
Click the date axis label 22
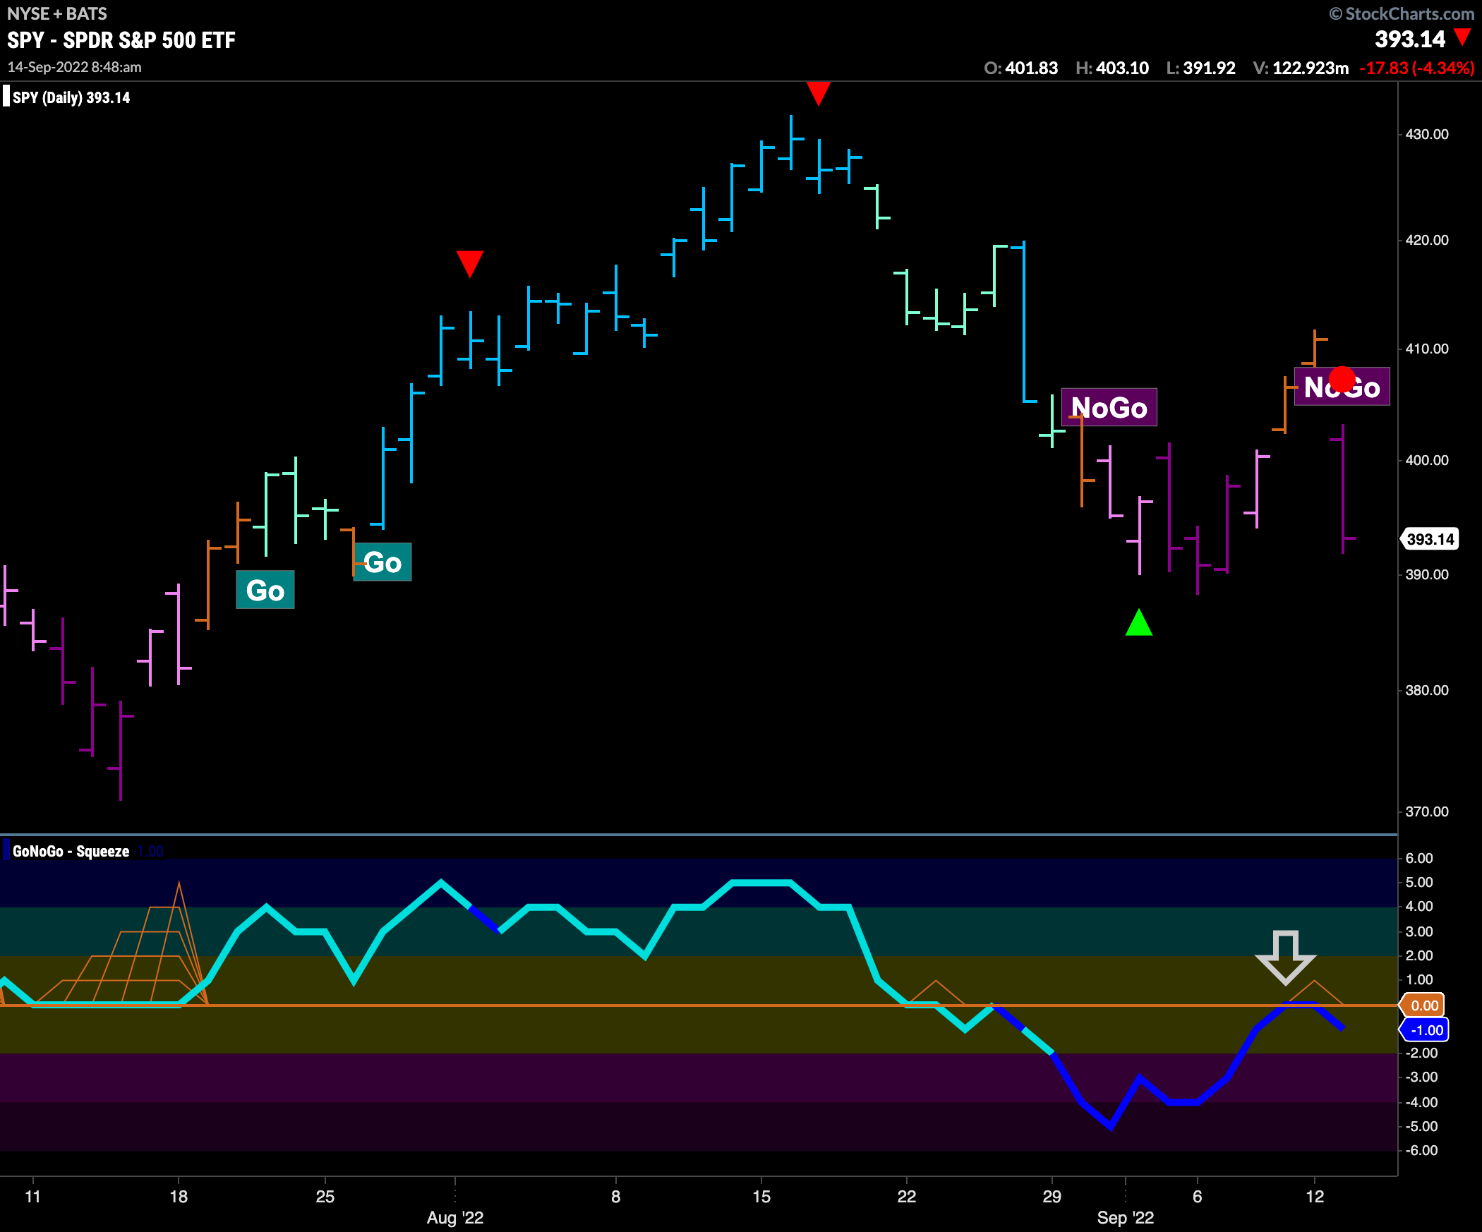tap(907, 1197)
